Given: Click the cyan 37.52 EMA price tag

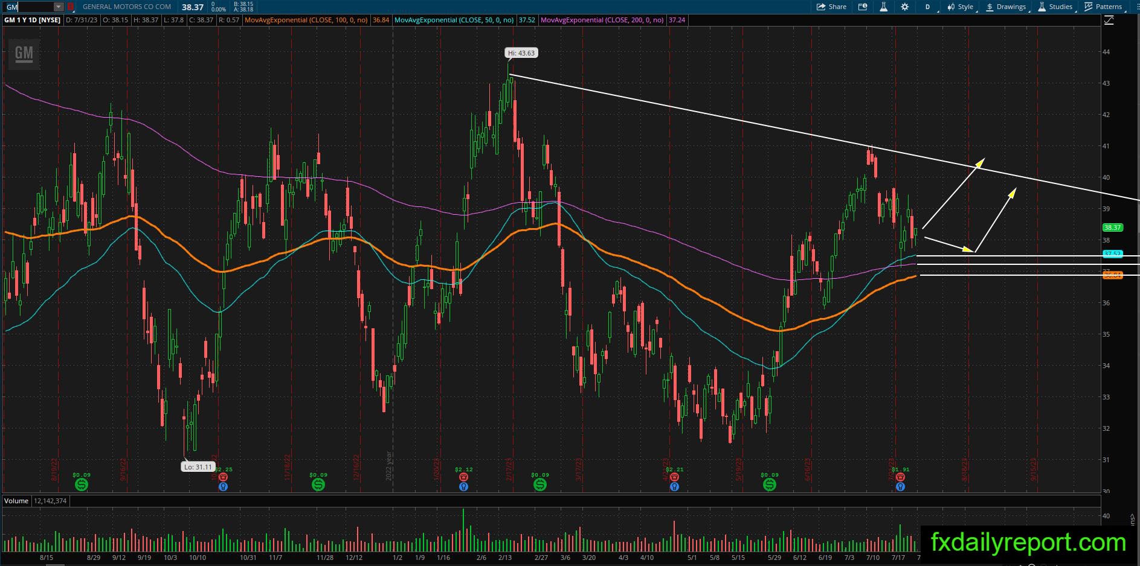Looking at the screenshot, I should click(1112, 254).
